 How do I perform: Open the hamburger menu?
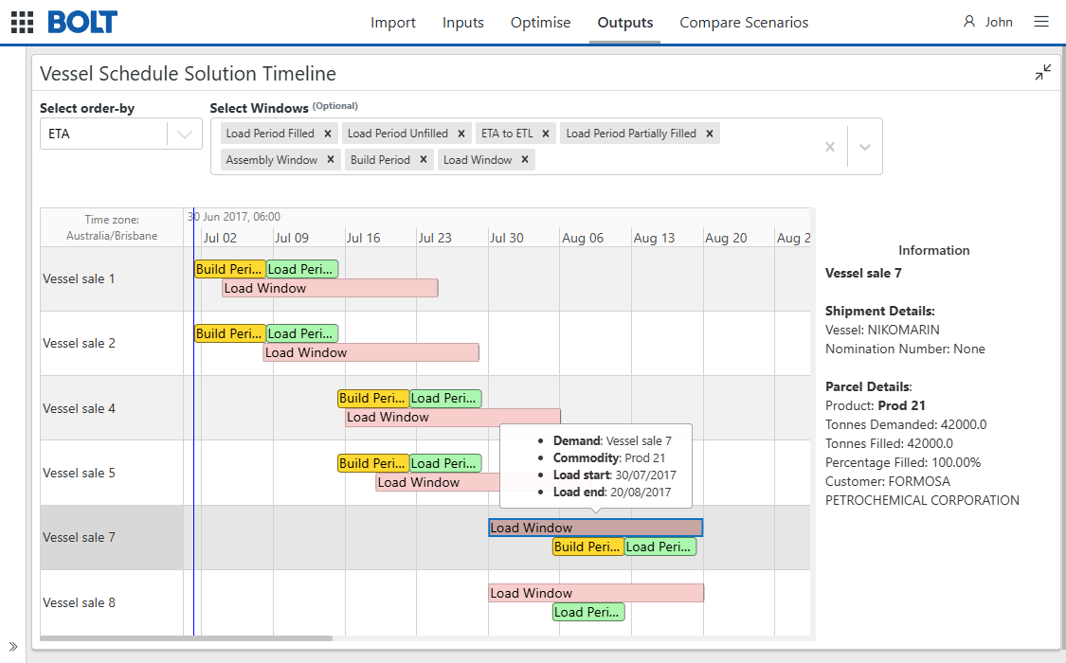pyautogui.click(x=1040, y=22)
